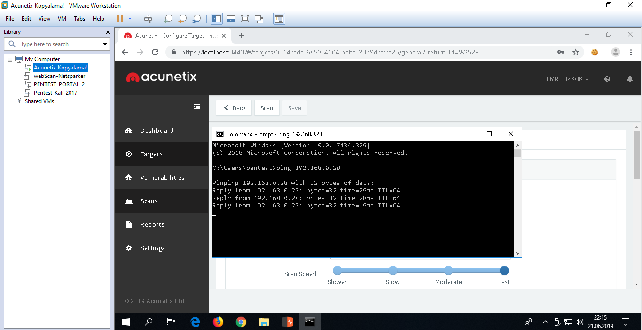Collapse the My Computer tree node

click(10, 60)
